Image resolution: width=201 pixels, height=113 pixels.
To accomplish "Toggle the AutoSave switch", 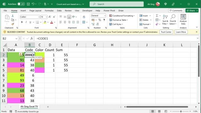I will coord(21,4).
